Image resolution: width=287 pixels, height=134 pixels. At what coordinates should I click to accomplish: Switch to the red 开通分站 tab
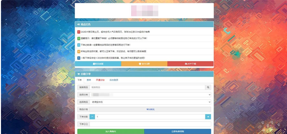point(100,80)
